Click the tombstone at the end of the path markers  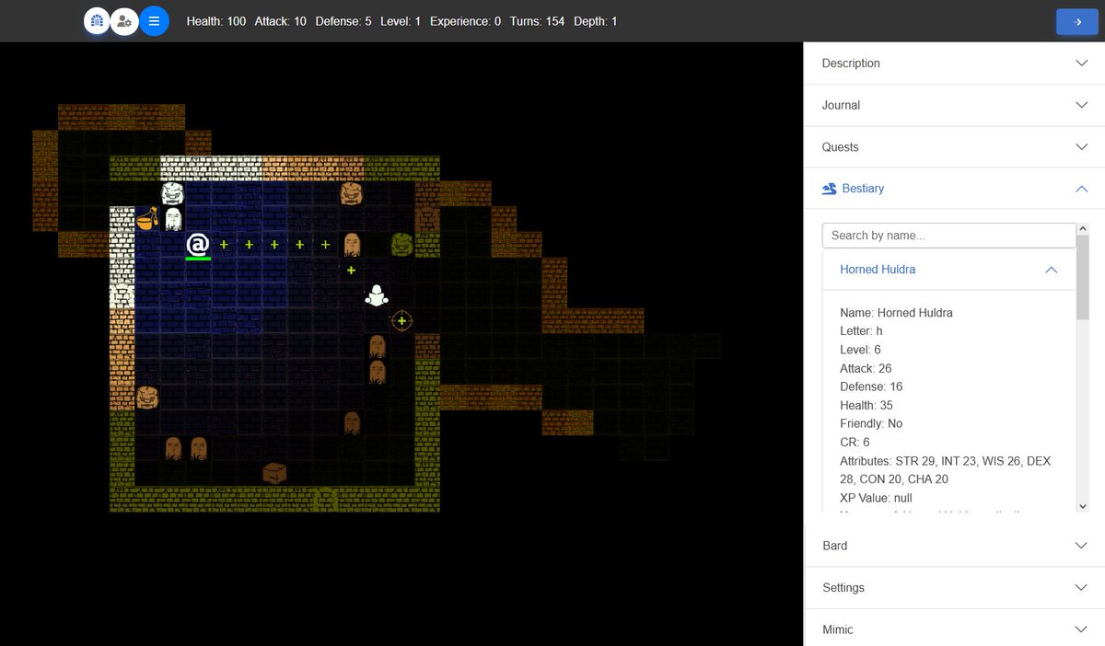point(351,245)
